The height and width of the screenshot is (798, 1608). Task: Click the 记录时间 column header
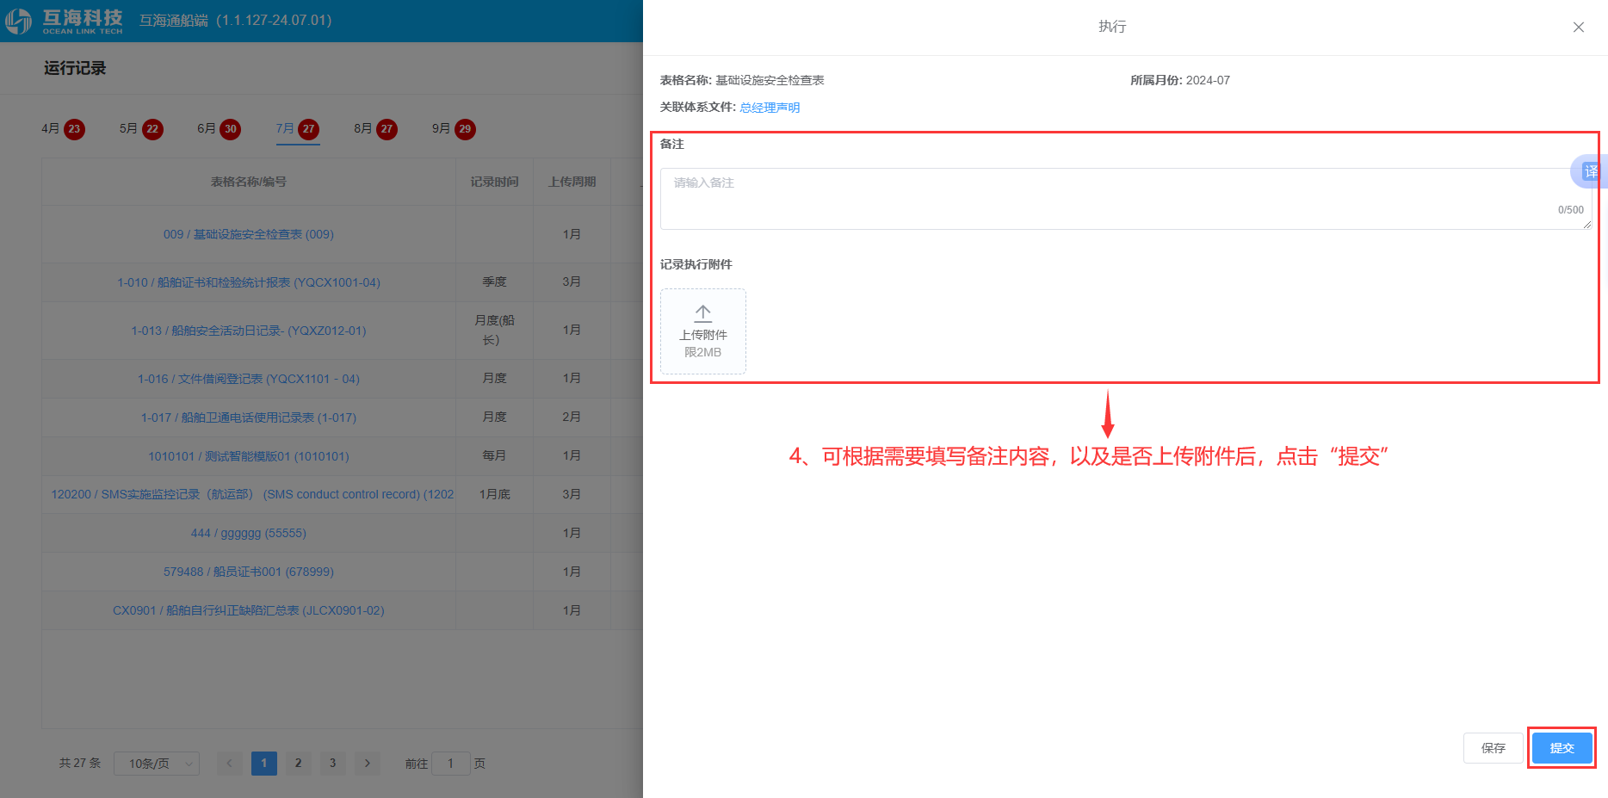click(x=495, y=182)
